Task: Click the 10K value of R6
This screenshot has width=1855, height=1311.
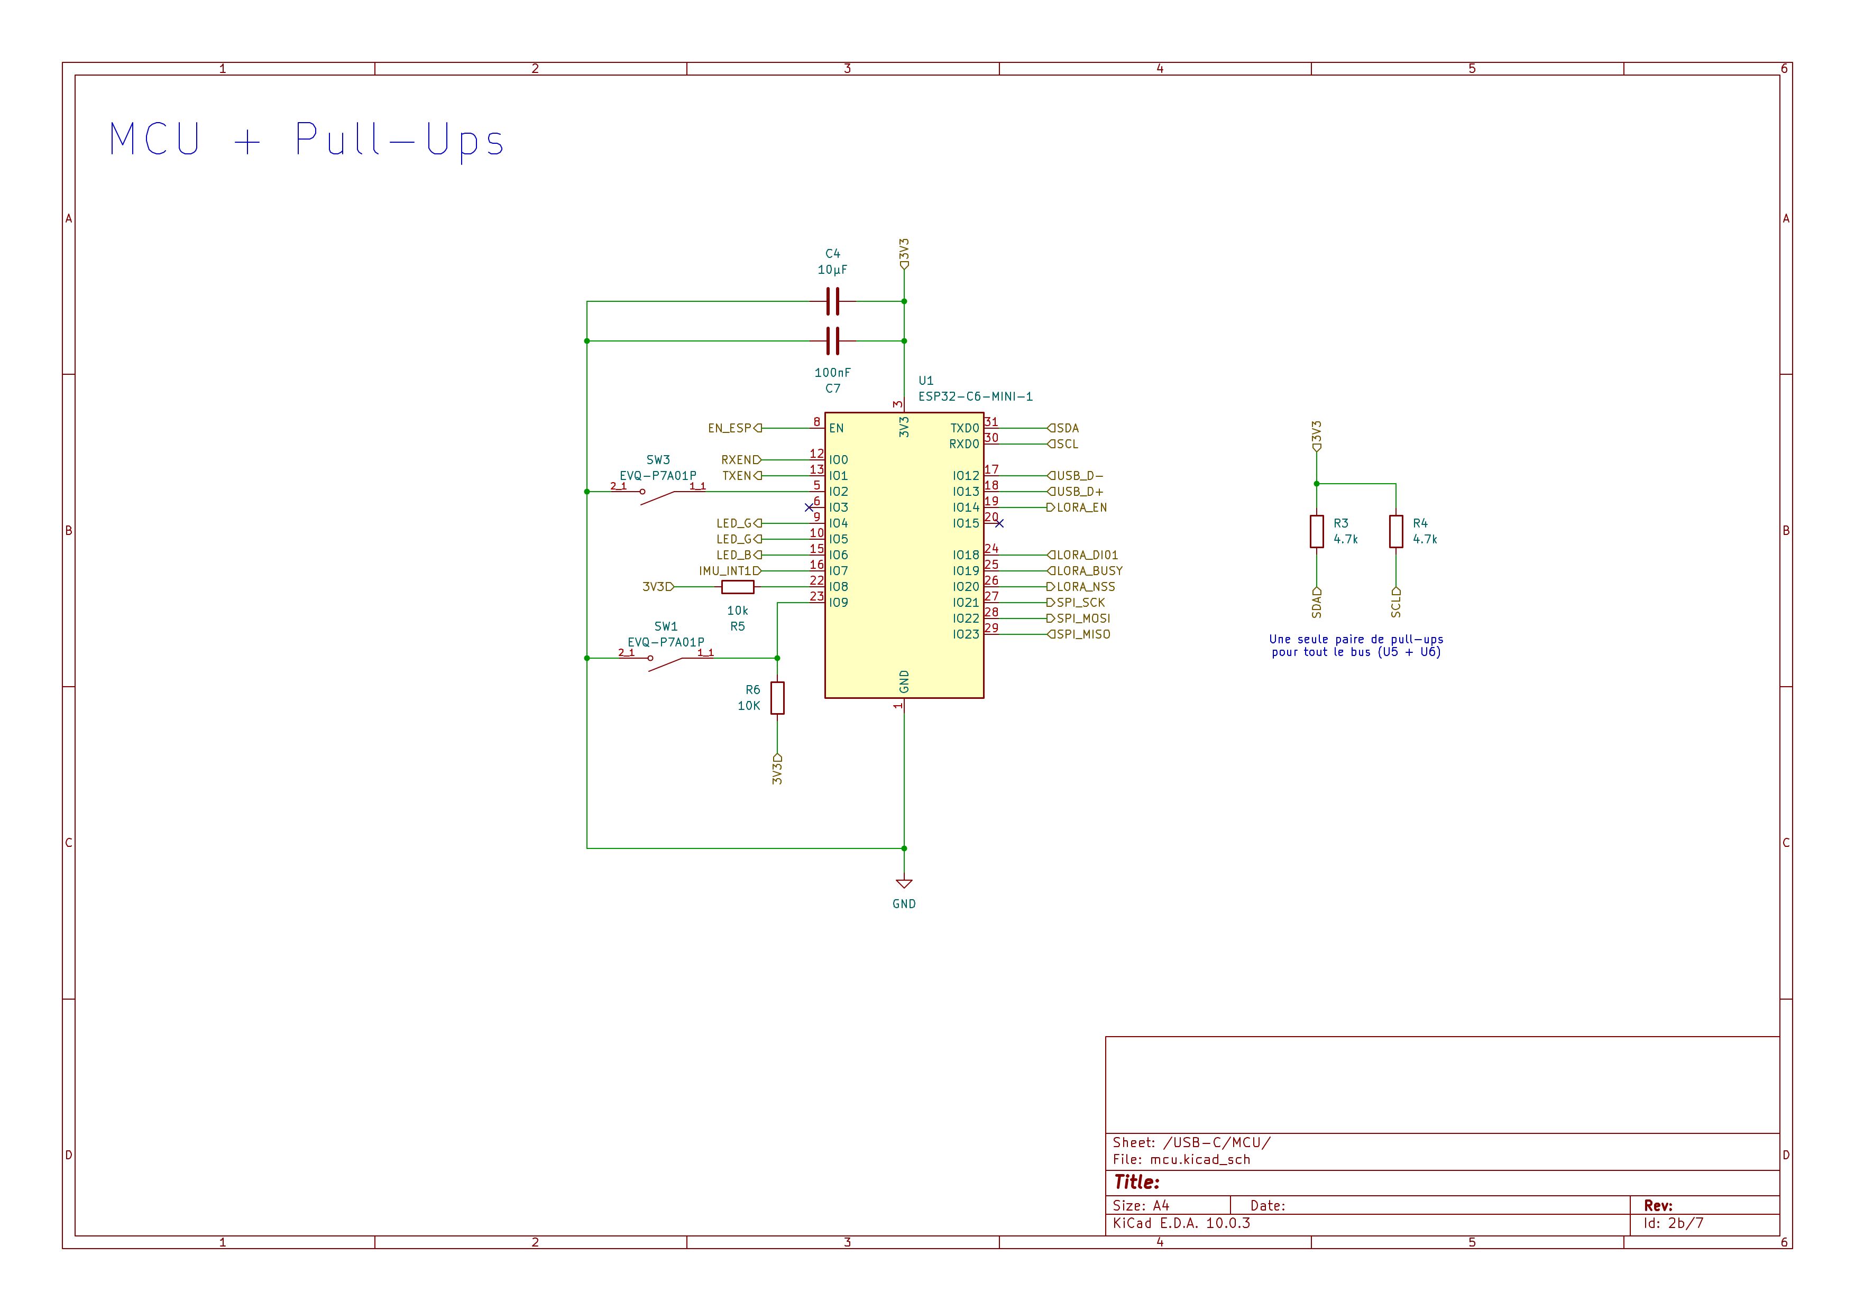Action: click(749, 706)
